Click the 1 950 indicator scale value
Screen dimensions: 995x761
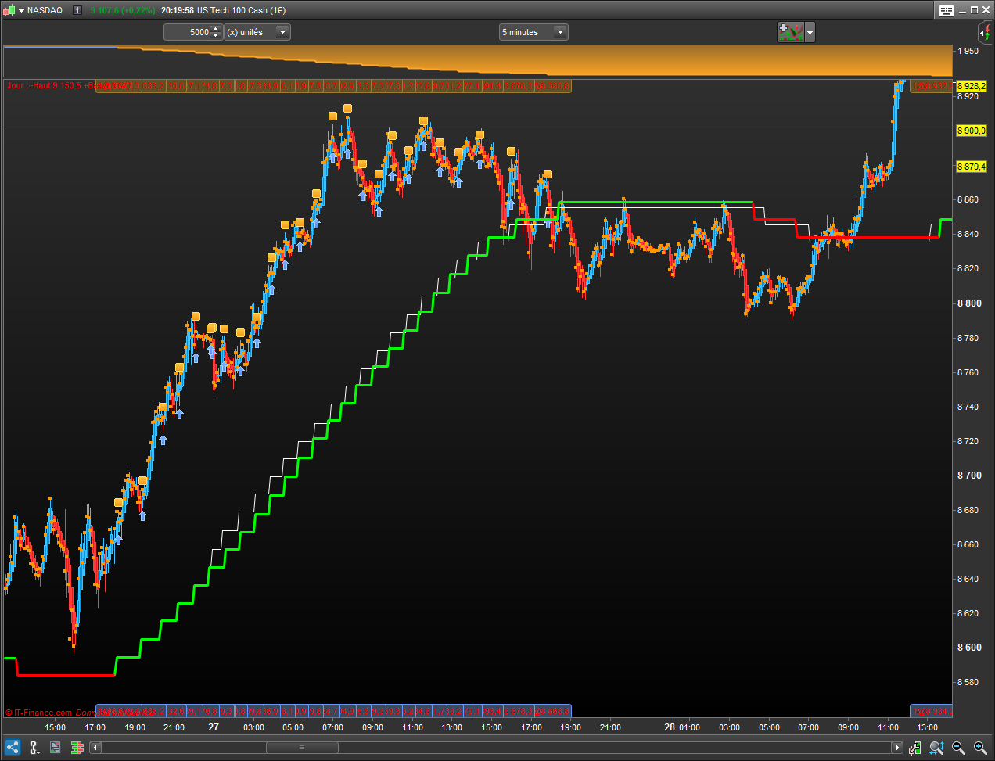[x=968, y=51]
